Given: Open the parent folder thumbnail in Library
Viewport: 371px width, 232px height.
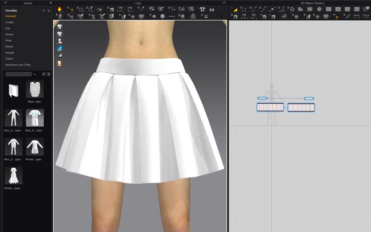Looking at the screenshot, I should 13,91.
